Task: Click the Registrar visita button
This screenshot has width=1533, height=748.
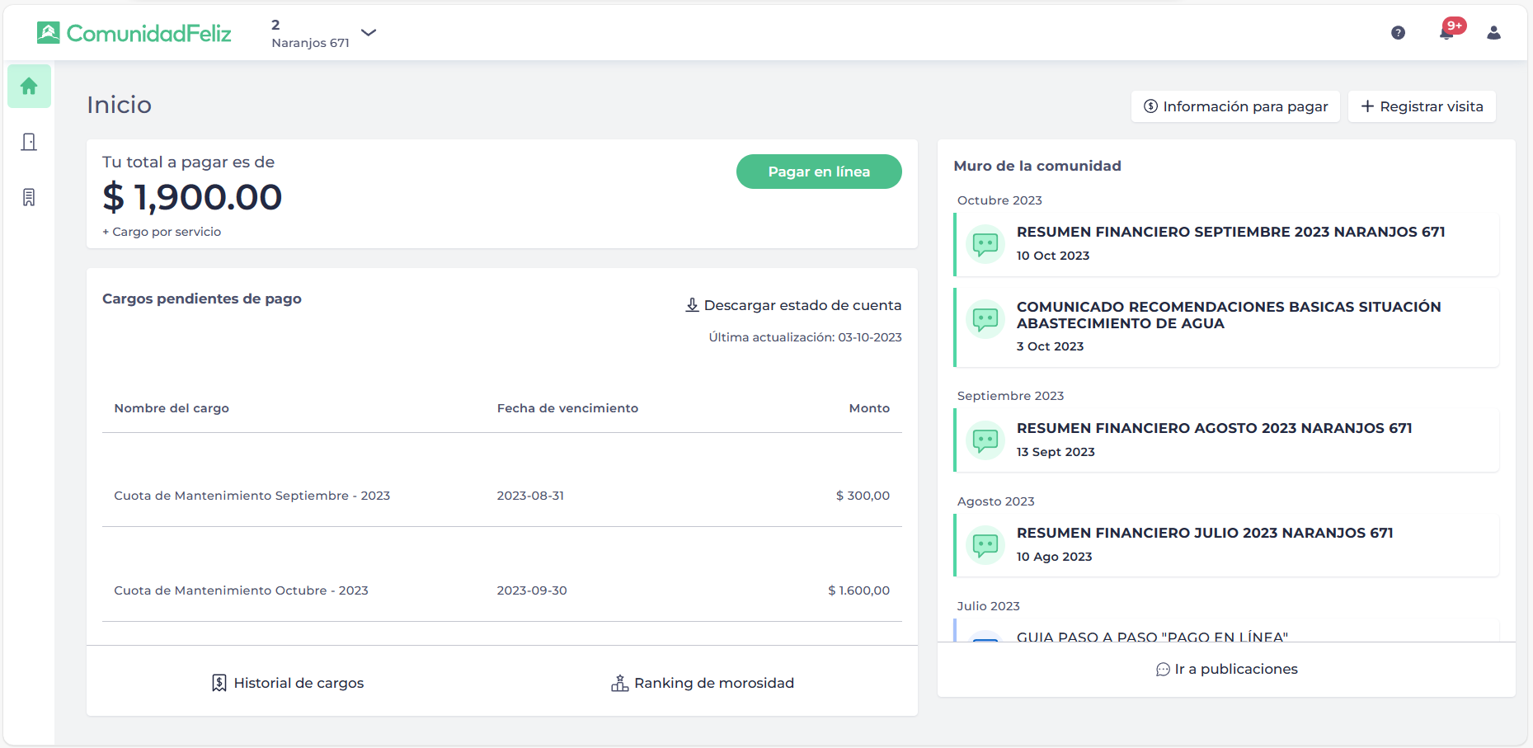Action: (1422, 106)
